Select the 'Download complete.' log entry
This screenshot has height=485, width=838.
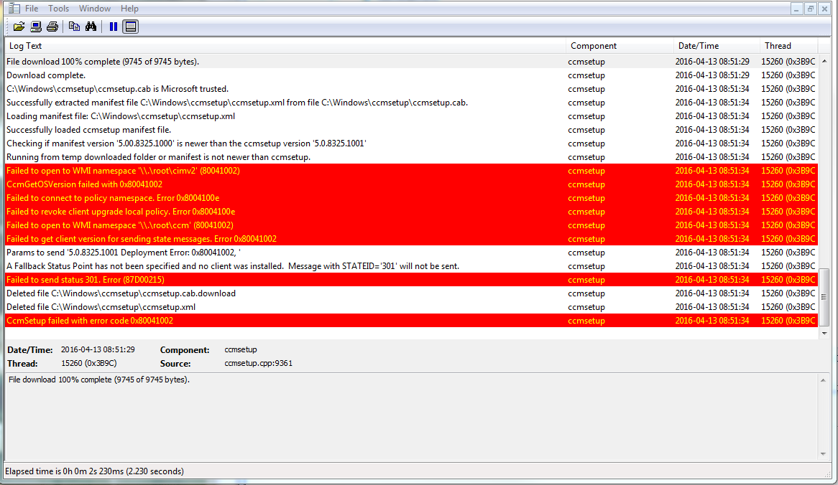[x=287, y=75]
